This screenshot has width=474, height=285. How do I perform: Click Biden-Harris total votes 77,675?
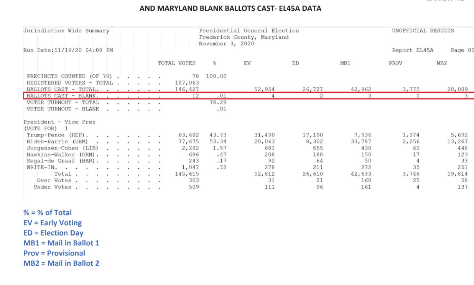click(189, 142)
